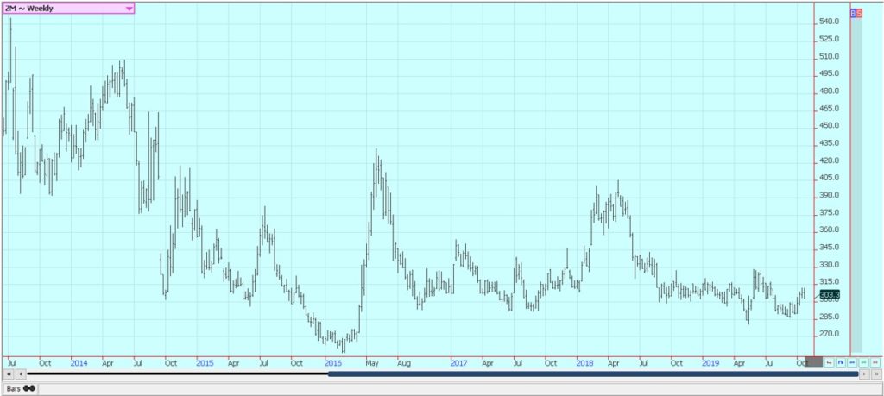The width and height of the screenshot is (884, 396).
Task: Click the 2018 year label on time axis
Action: (x=584, y=363)
